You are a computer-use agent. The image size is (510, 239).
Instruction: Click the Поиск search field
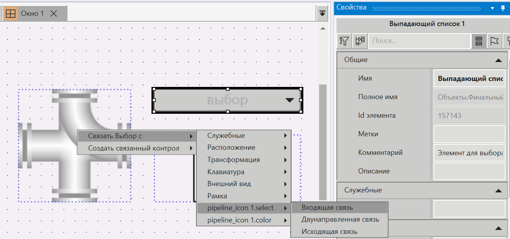click(x=419, y=41)
